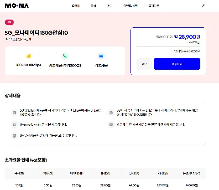Open the 이벤트/혜택 menu
Image resolution: width=219 pixels, height=190 pixels.
130,6
